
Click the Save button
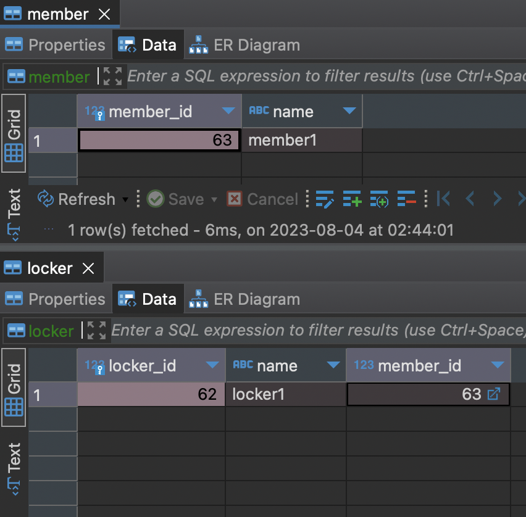175,199
